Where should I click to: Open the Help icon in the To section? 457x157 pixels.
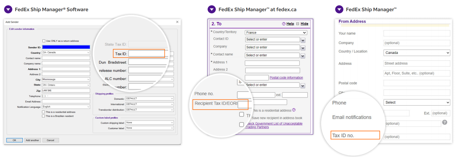point(284,24)
